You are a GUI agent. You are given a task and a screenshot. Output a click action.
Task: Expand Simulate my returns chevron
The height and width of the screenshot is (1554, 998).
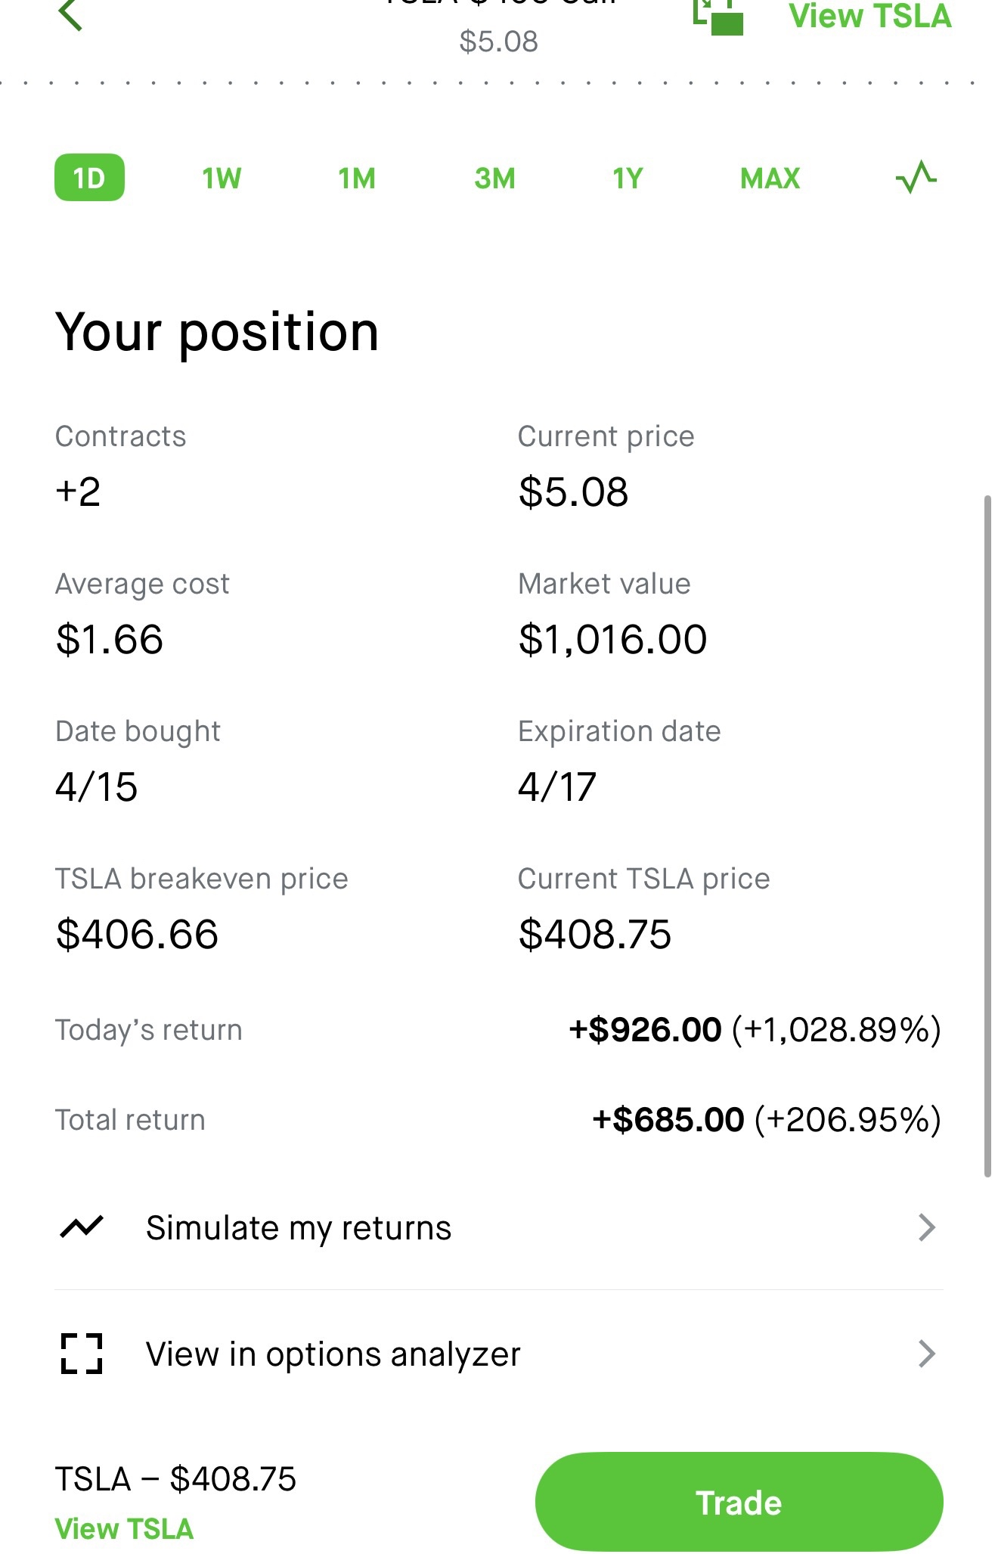tap(927, 1227)
